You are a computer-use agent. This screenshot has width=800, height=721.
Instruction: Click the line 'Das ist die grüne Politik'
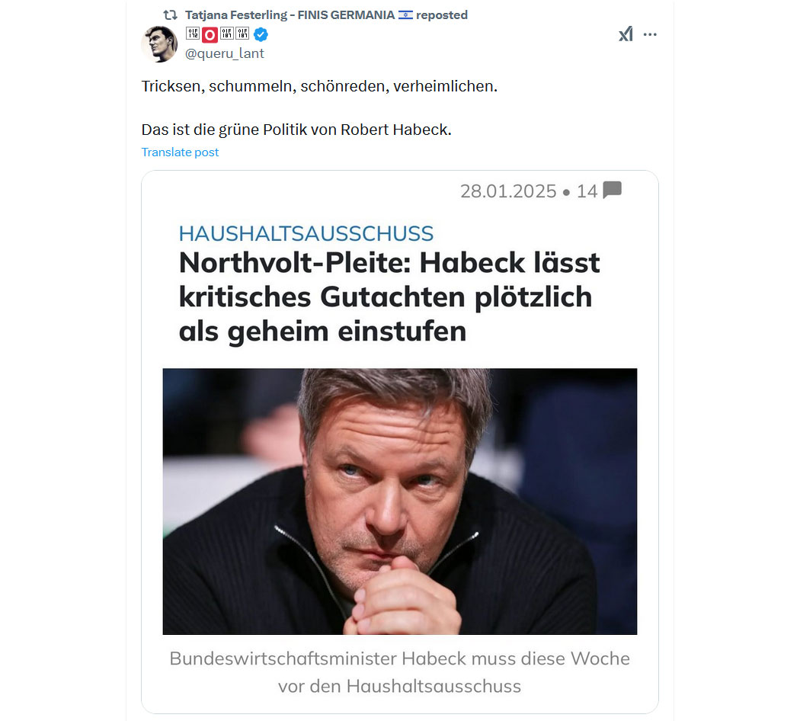(x=296, y=130)
